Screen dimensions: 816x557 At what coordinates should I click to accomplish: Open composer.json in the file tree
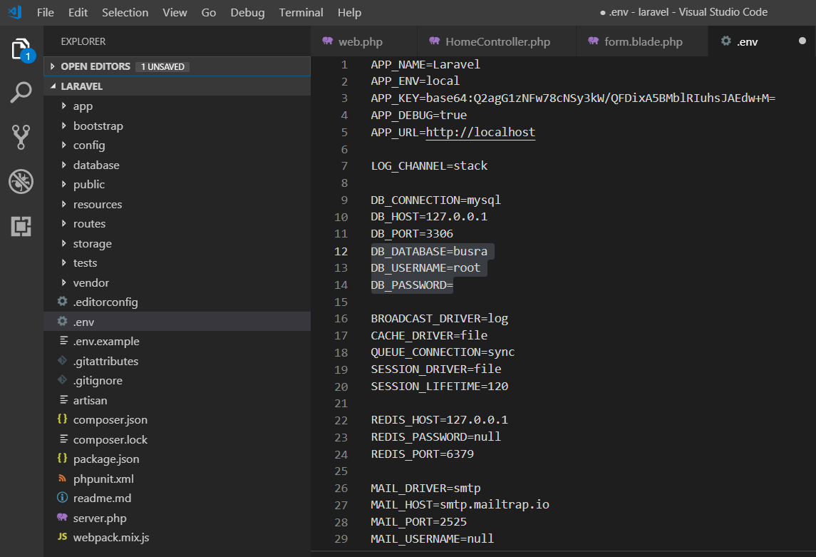click(110, 420)
